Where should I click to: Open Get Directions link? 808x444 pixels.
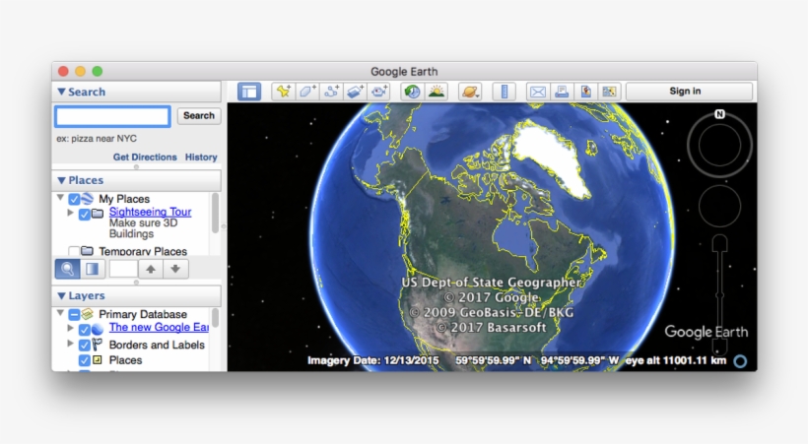pyautogui.click(x=145, y=158)
